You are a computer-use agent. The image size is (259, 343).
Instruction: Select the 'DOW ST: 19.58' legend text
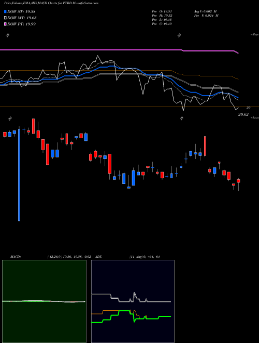point(21,11)
